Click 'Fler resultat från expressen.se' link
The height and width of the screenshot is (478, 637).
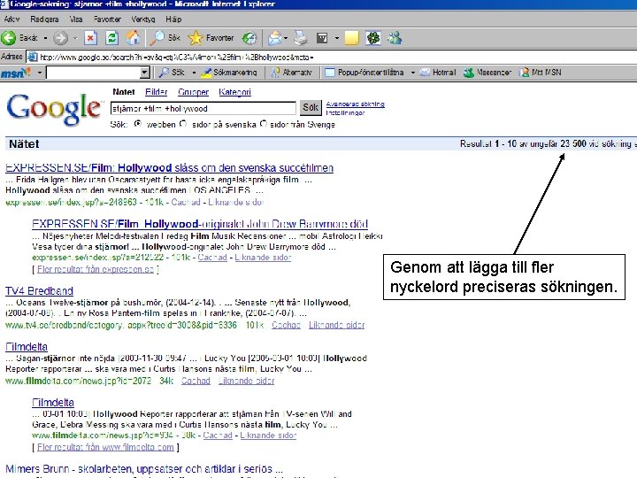coord(96,269)
